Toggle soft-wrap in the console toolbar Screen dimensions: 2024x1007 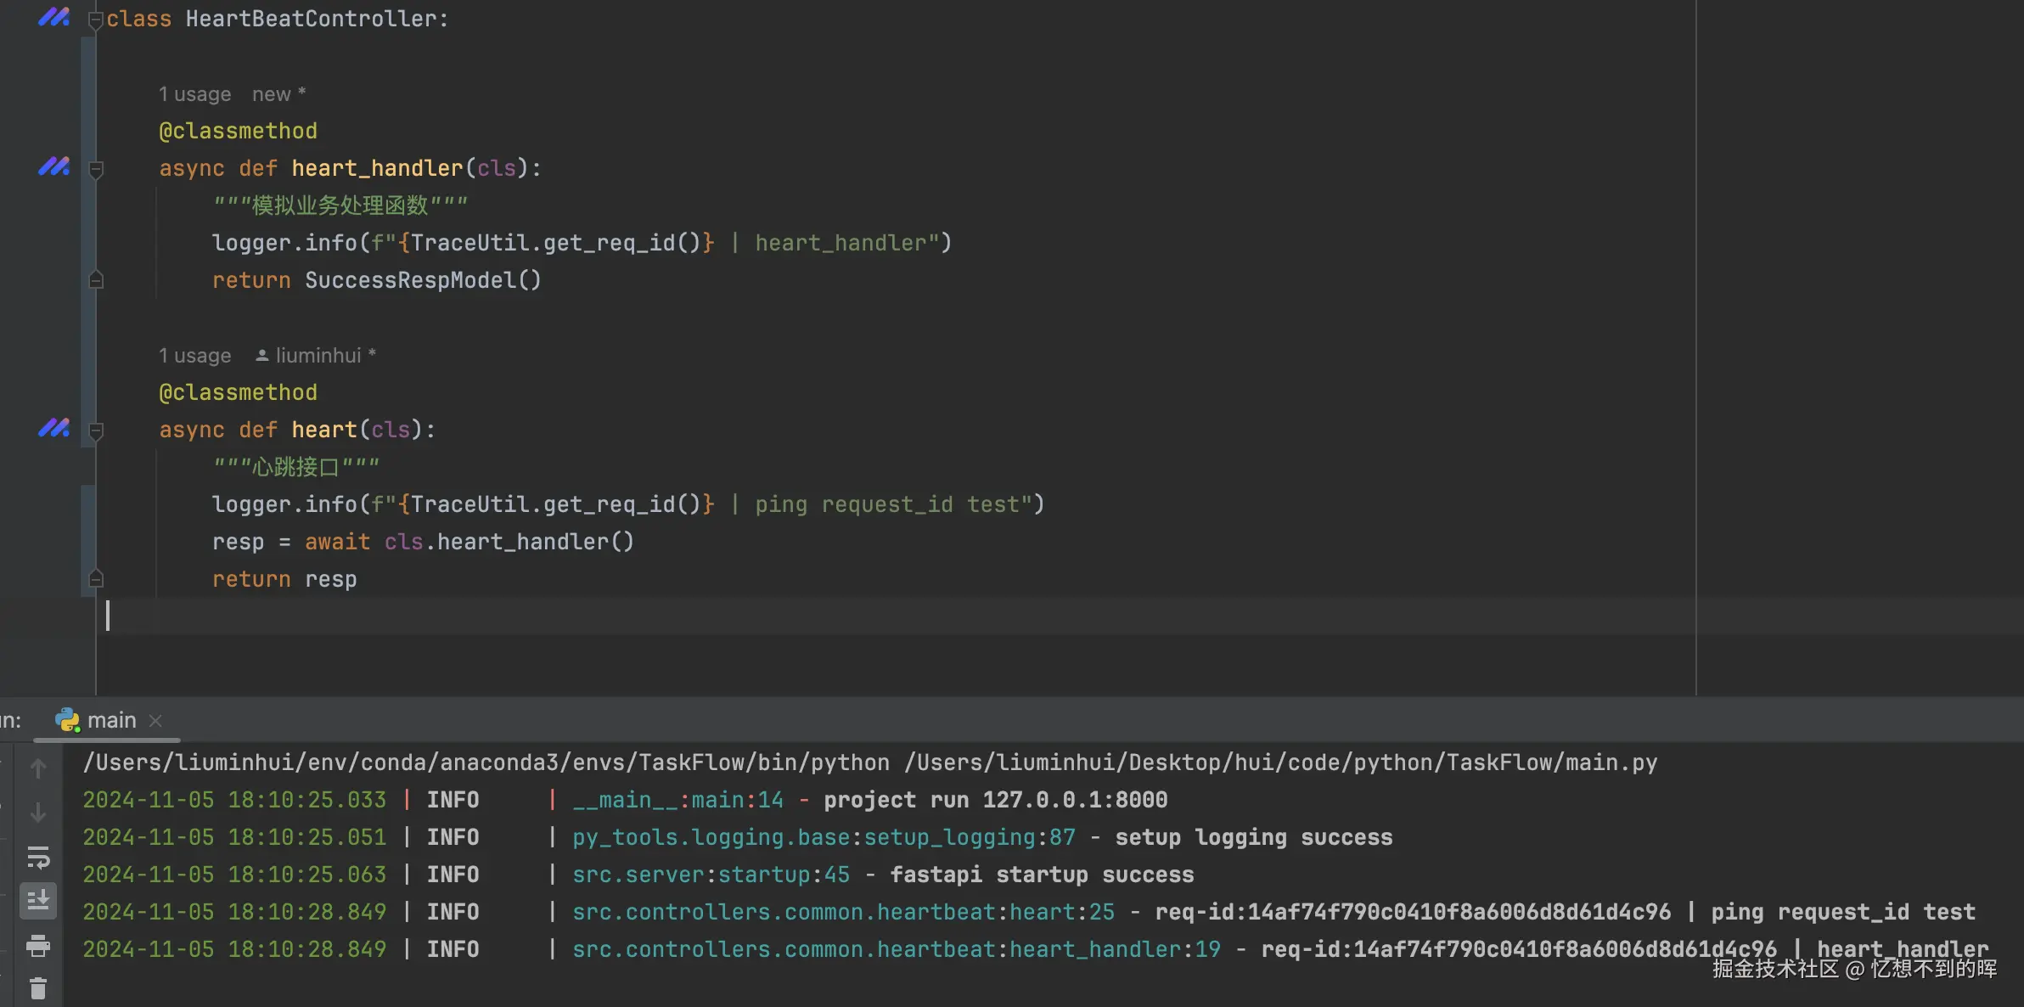click(x=38, y=858)
